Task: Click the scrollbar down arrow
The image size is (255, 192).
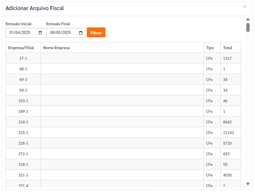Action: (x=248, y=184)
